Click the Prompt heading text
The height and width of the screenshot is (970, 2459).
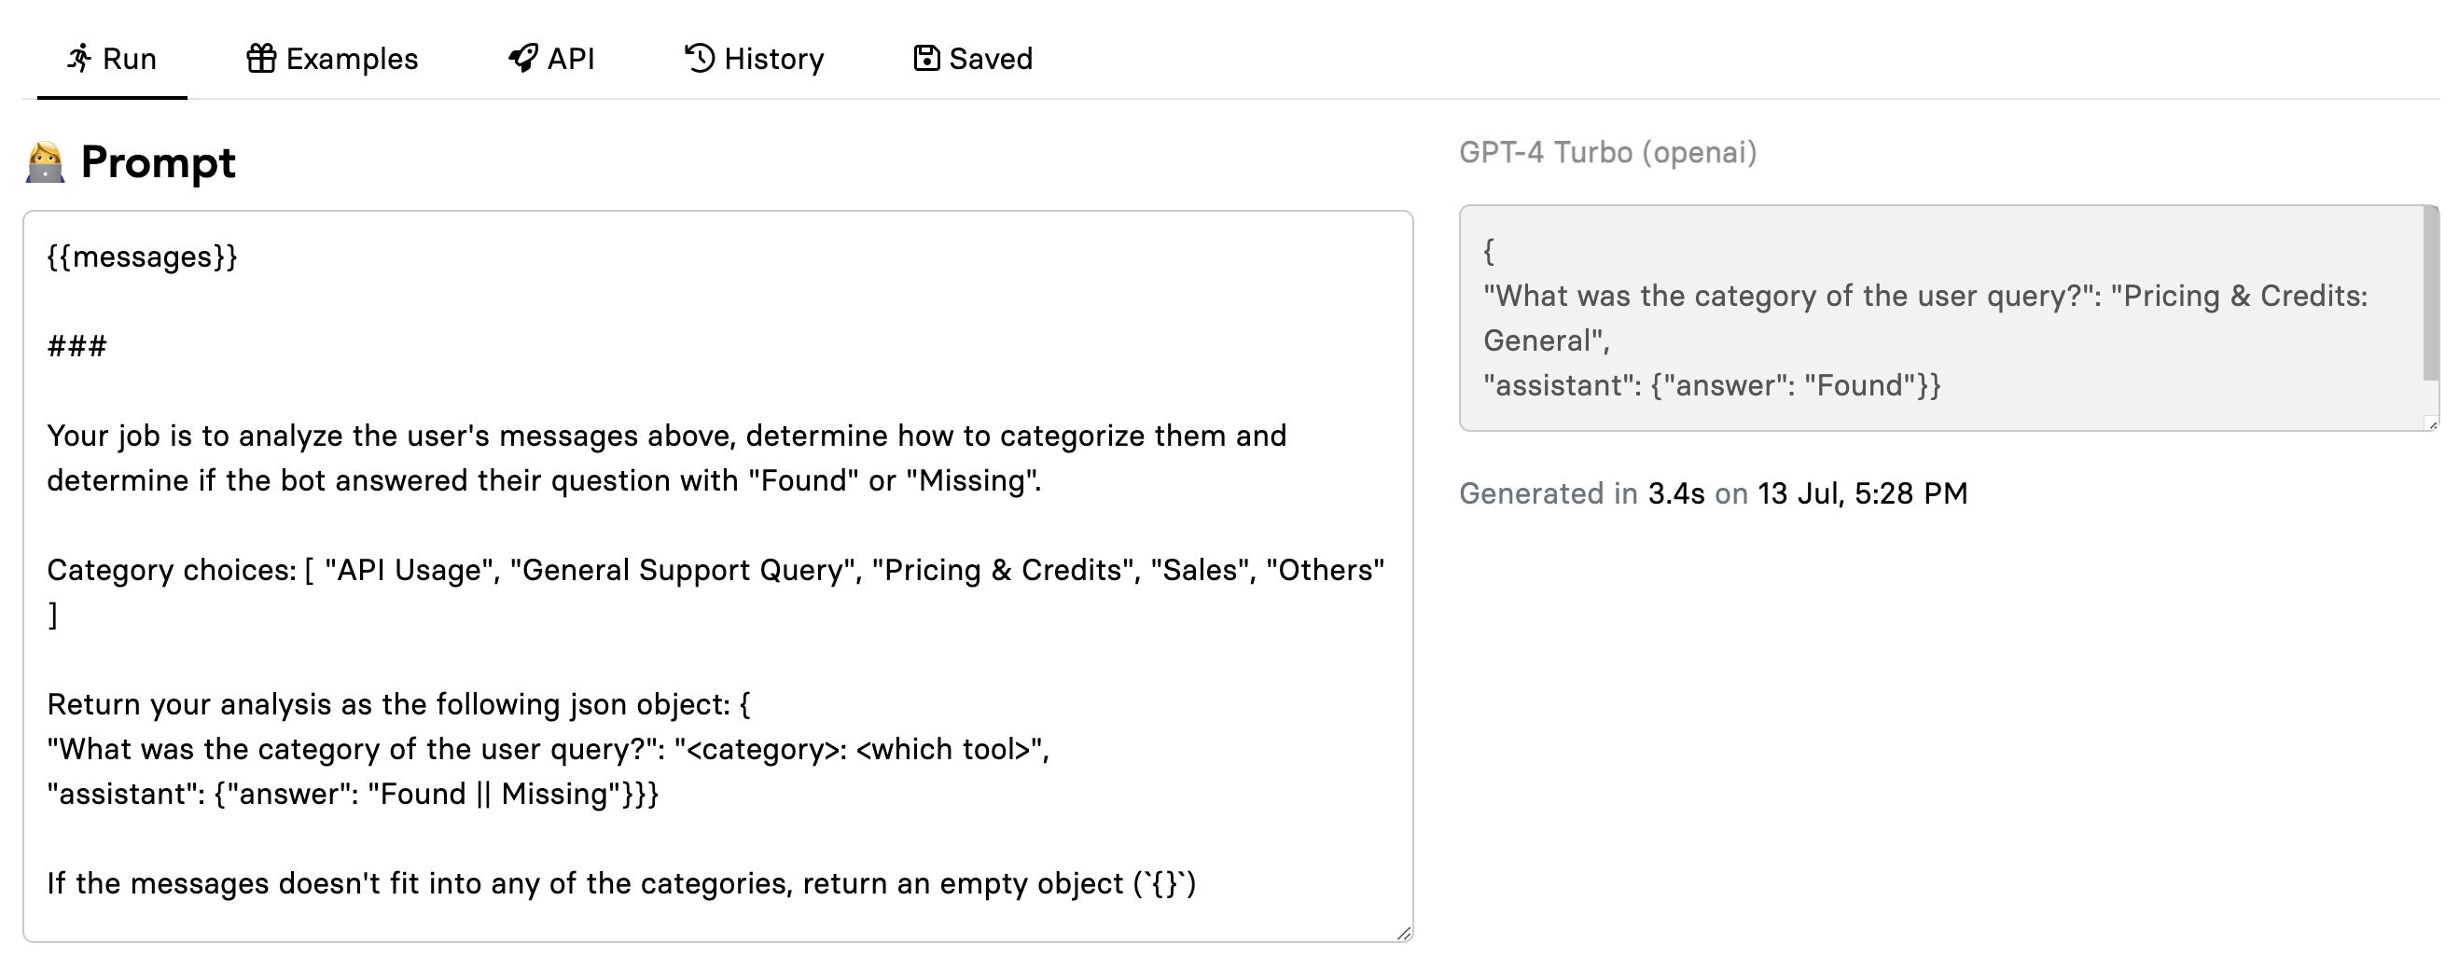(158, 162)
